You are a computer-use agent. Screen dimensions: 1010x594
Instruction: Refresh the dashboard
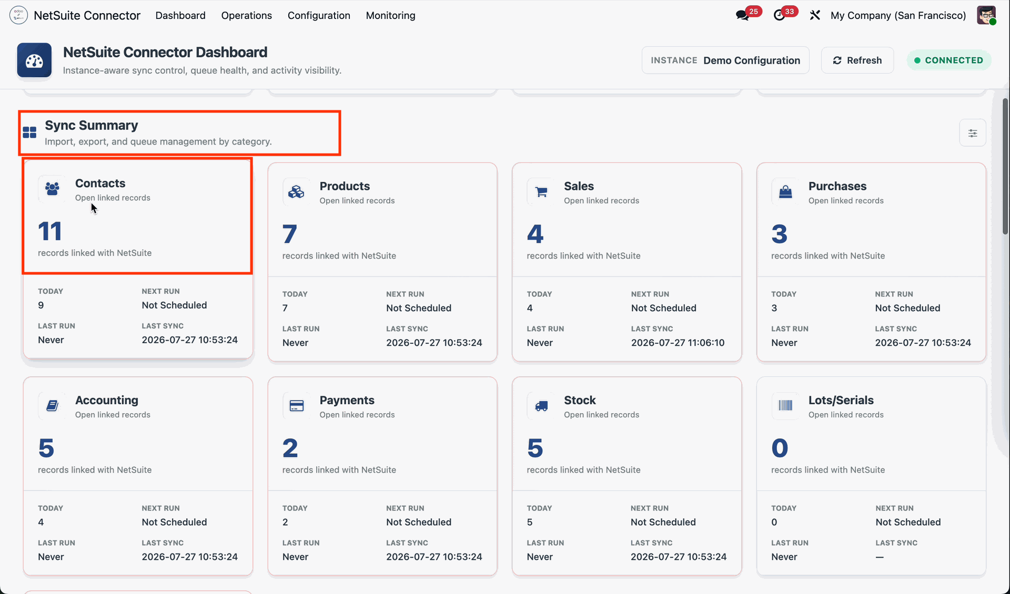click(857, 60)
